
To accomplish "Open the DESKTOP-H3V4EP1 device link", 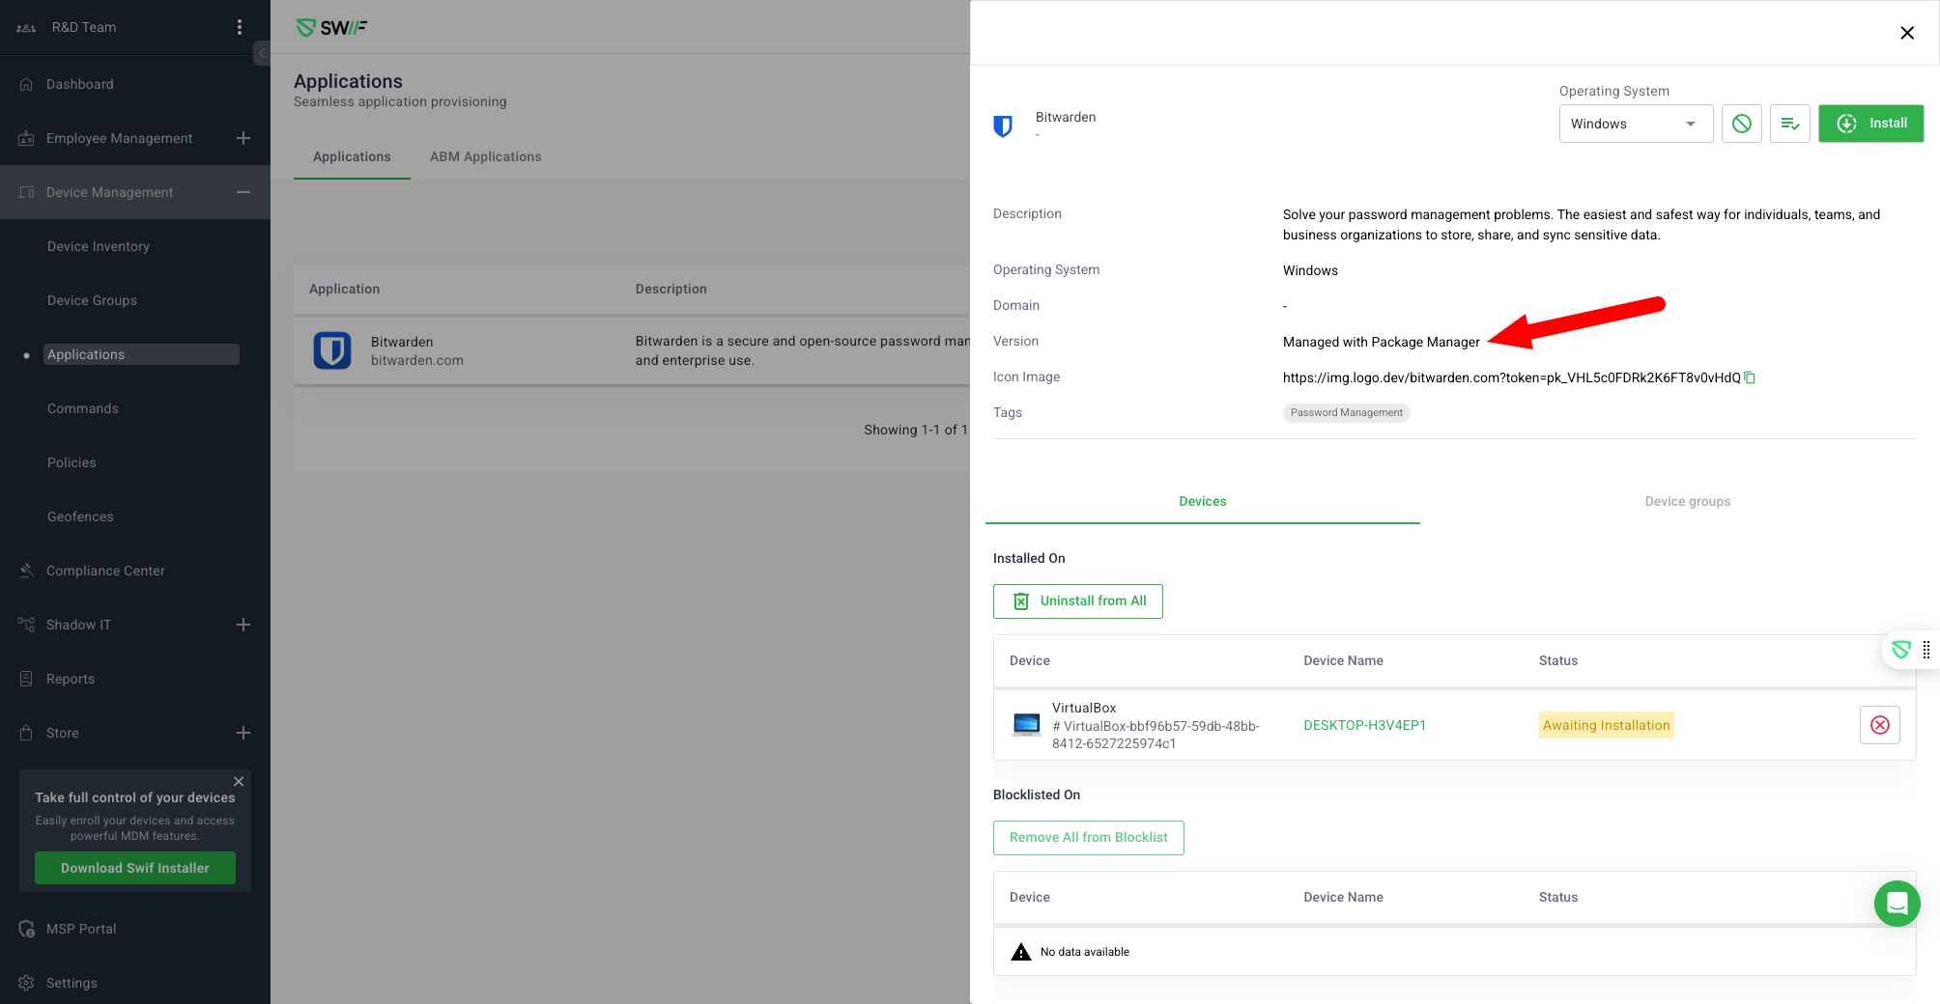I will point(1364,725).
